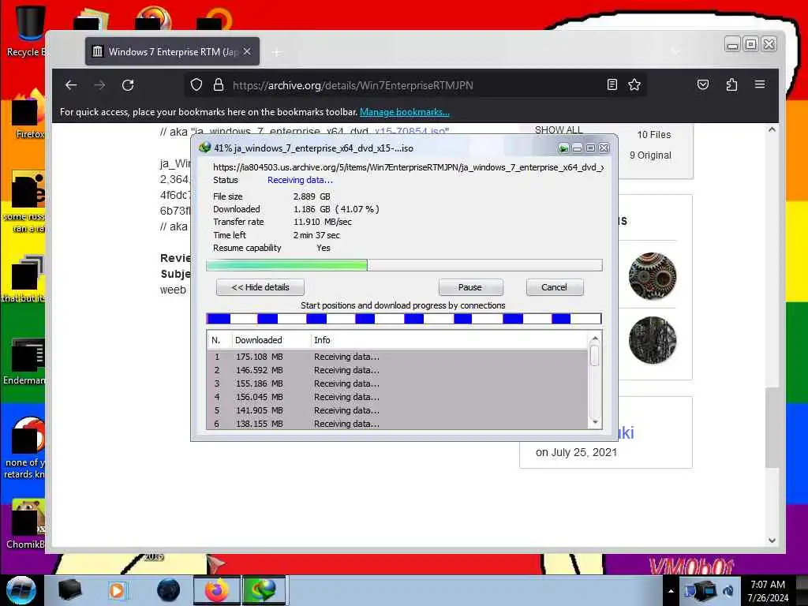The height and width of the screenshot is (606, 808).
Task: Click page scrollbar up arrow
Action: click(x=772, y=130)
